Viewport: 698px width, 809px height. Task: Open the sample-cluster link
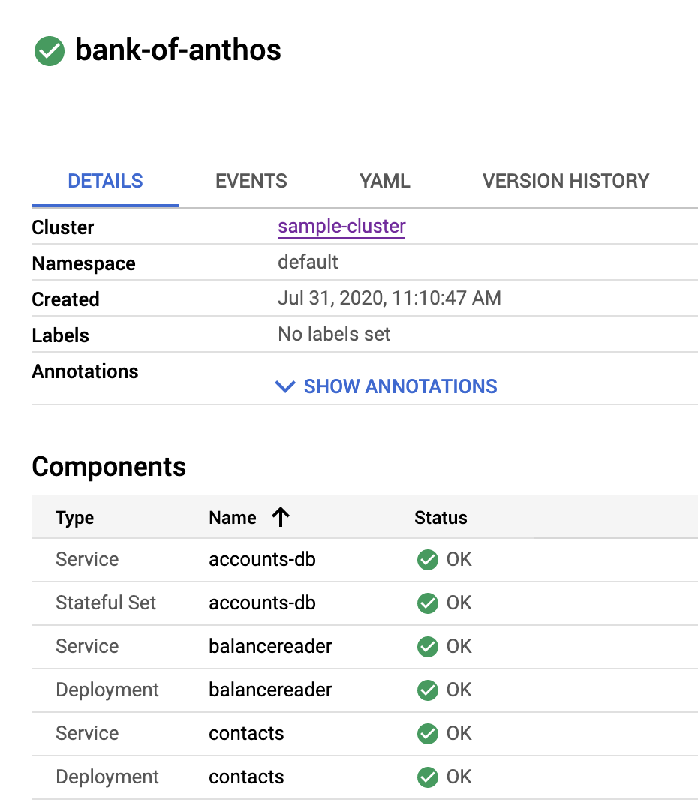(341, 227)
